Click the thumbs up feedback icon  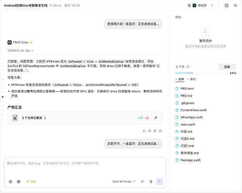[x=144, y=131]
